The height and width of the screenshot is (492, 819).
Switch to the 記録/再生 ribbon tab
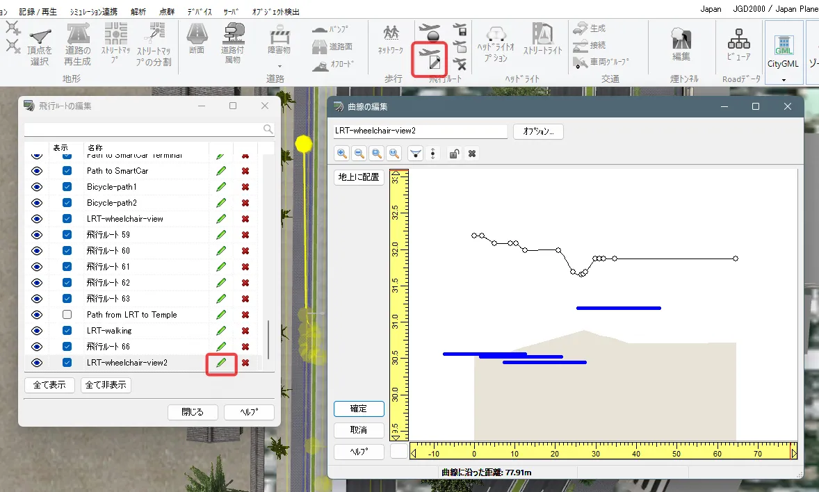coord(38,12)
